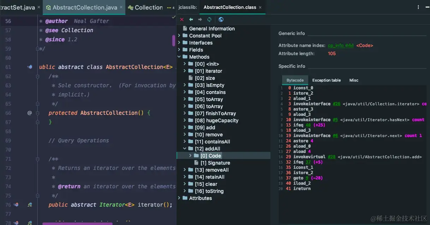Click the editor's purple horizontal scrollbar
Screen dimensions: 430x225
click(77, 224)
